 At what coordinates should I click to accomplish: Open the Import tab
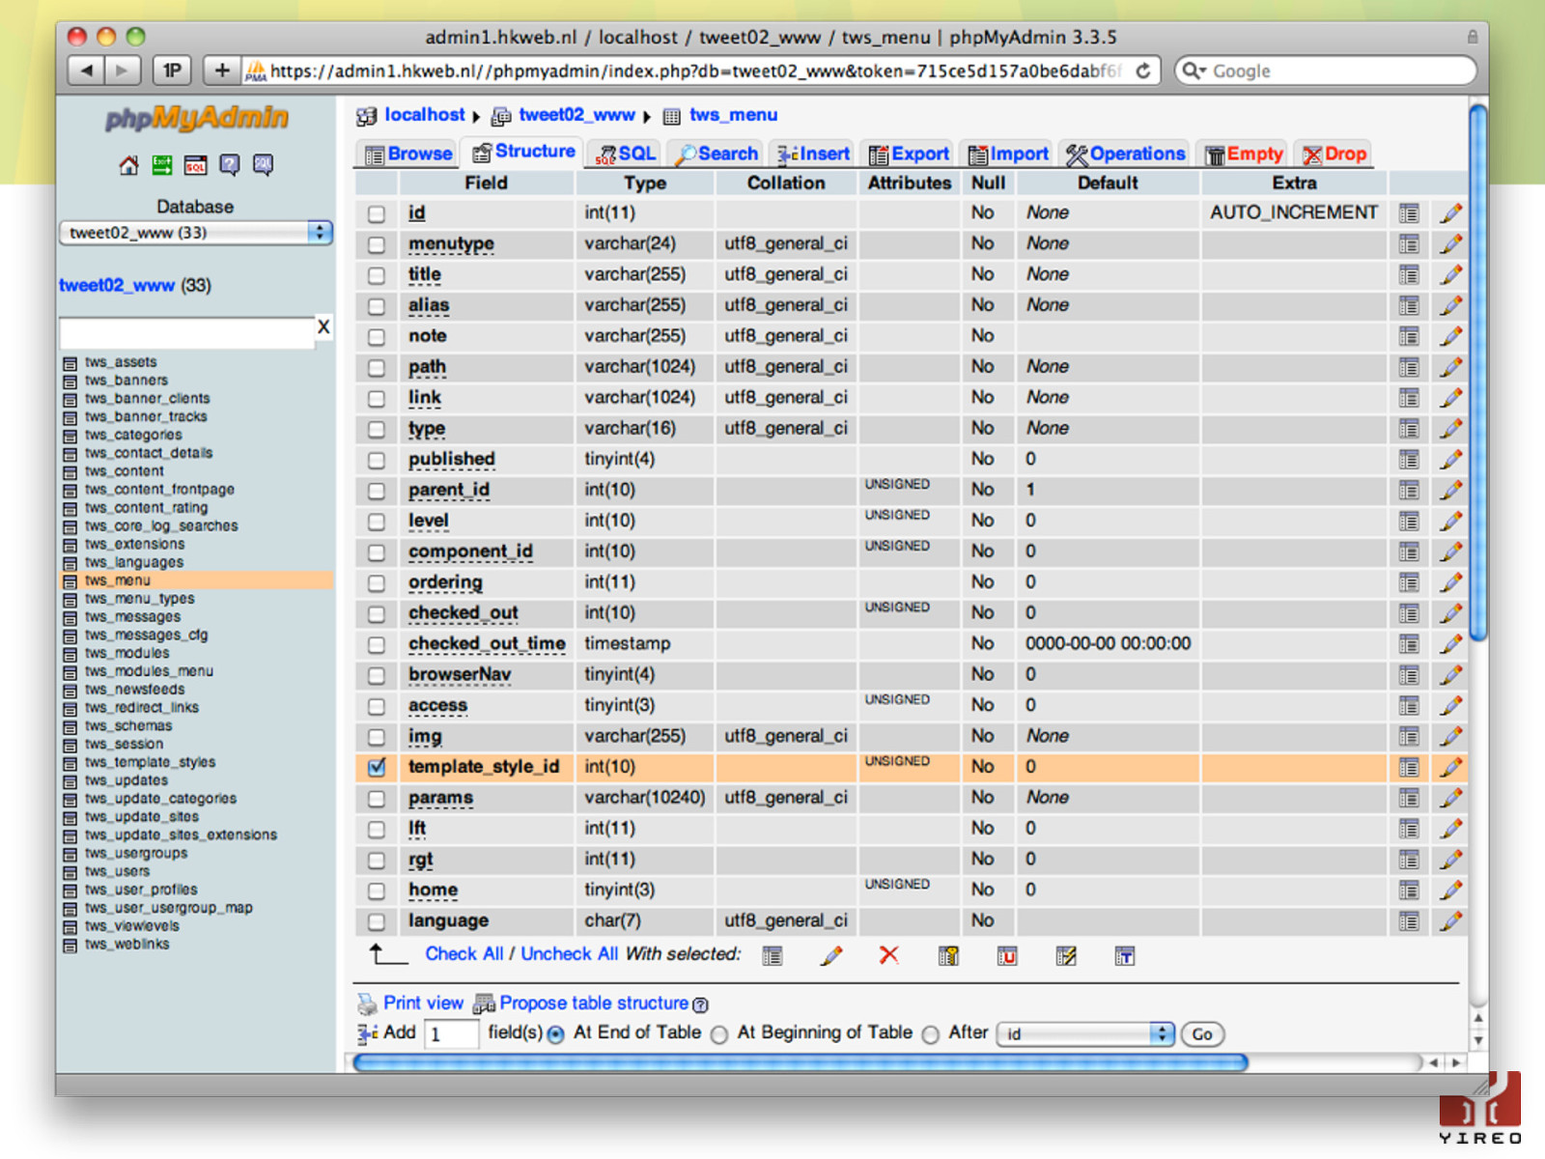(1008, 154)
